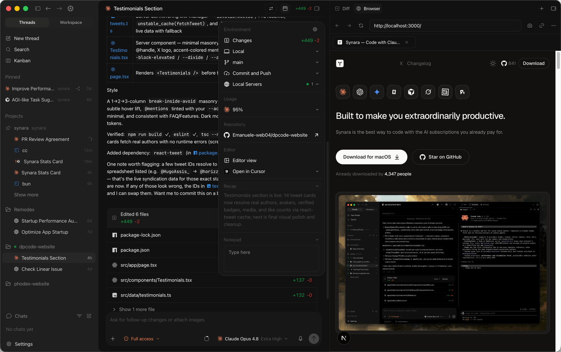Click the send arrow button in composer
This screenshot has height=352, width=561.
314,339
